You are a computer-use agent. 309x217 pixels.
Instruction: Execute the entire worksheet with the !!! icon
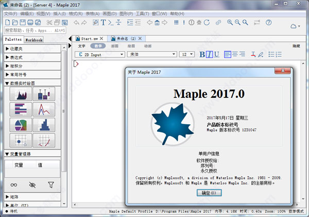[x=176, y=23]
